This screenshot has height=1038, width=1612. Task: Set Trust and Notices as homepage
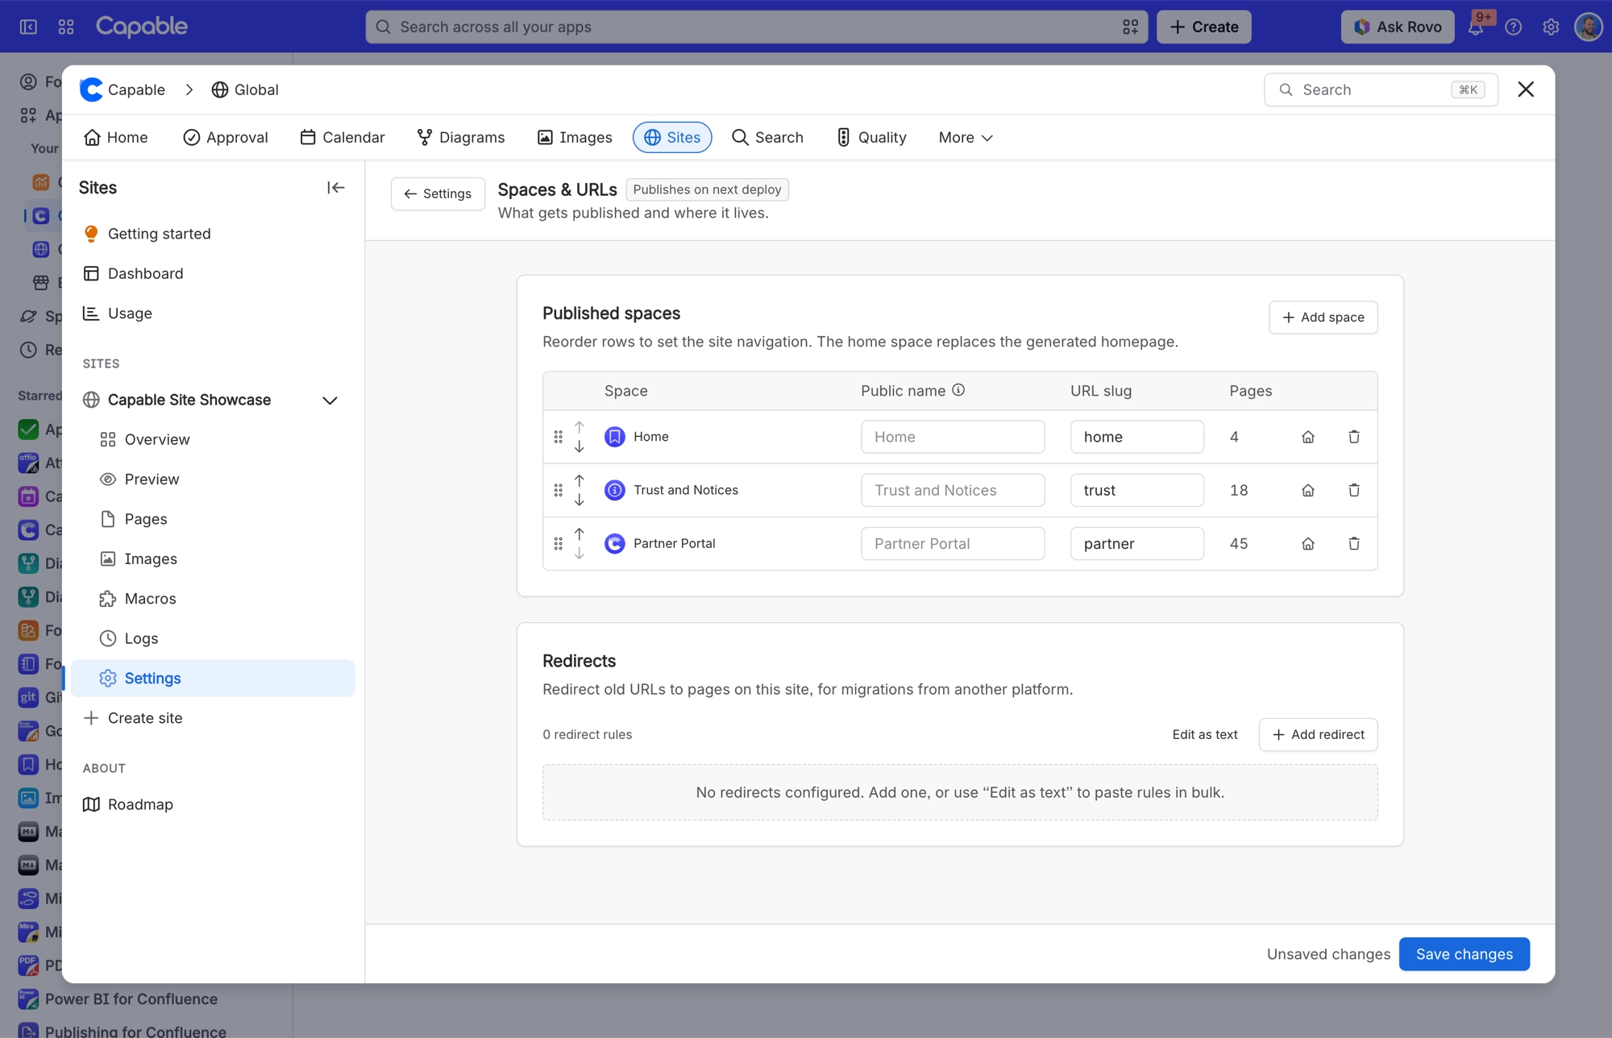[1308, 490]
